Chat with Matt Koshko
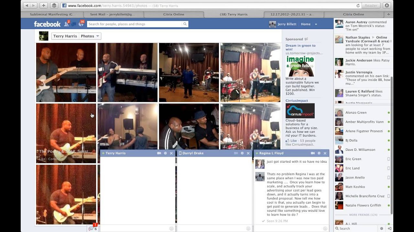 tap(363, 187)
